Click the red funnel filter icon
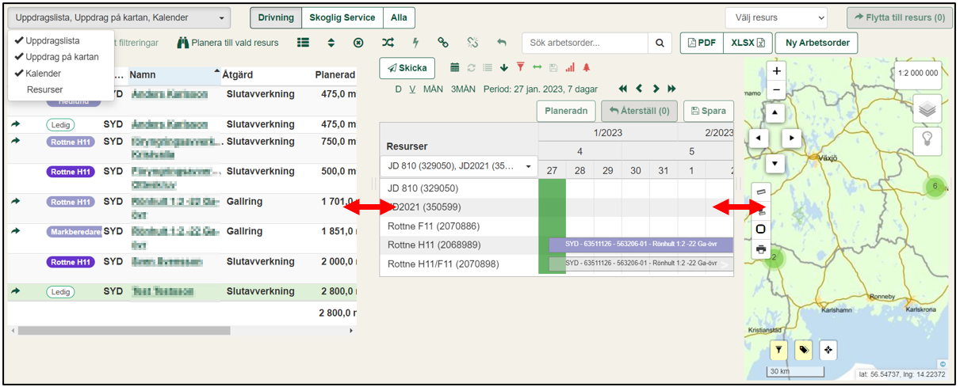The image size is (960, 387). (520, 68)
